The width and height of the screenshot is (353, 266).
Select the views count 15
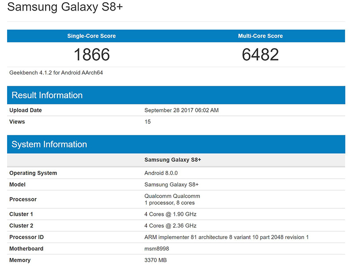[147, 122]
